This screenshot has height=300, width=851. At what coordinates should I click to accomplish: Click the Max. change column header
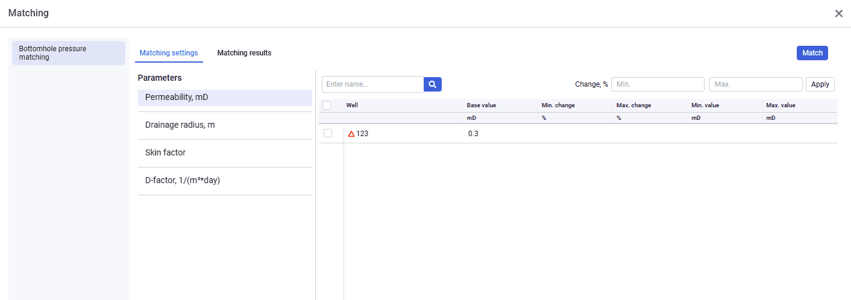(x=650, y=105)
